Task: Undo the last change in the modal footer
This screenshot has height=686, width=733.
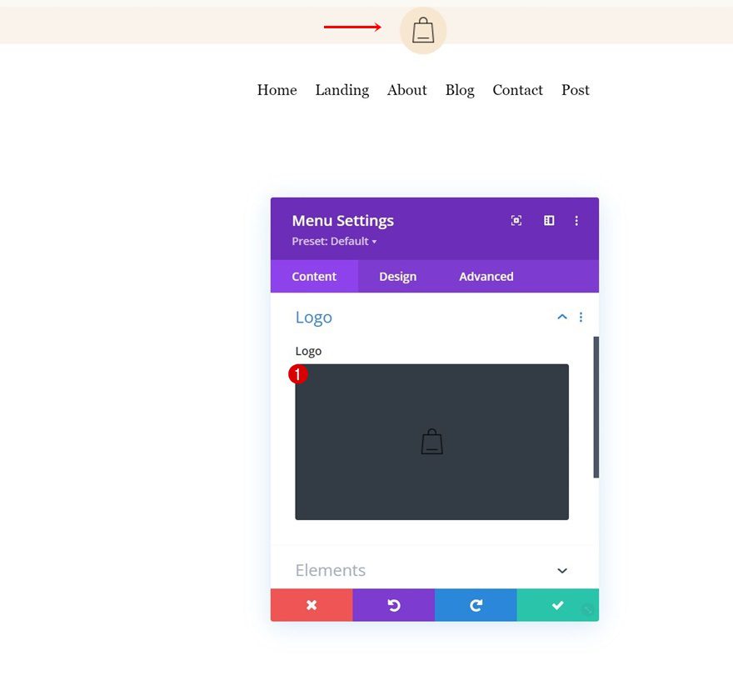Action: click(x=393, y=604)
